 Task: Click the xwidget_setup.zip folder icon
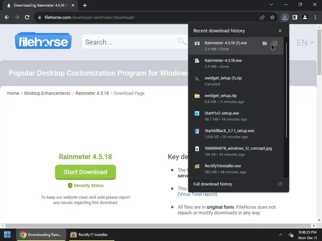197,96
